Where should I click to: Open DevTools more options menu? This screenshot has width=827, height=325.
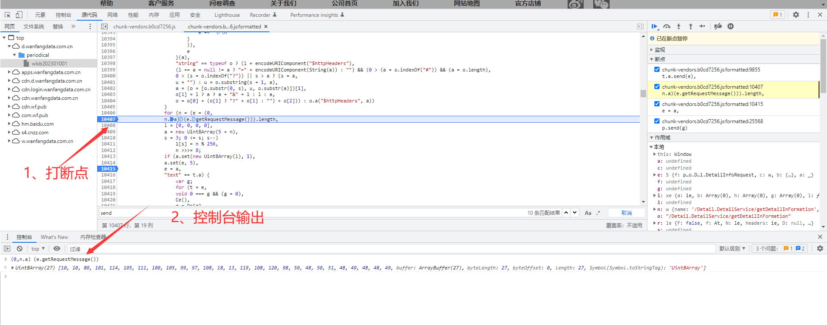(808, 15)
